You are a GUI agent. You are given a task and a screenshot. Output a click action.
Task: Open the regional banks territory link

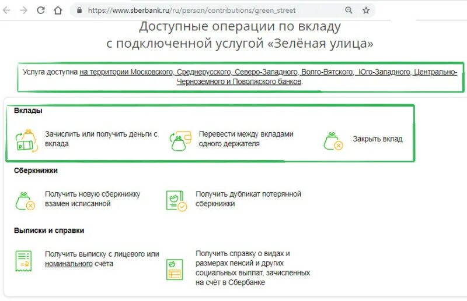268,77
